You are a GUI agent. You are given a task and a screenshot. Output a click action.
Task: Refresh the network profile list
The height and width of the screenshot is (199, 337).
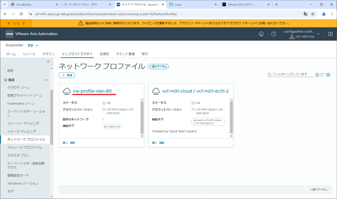point(322,75)
